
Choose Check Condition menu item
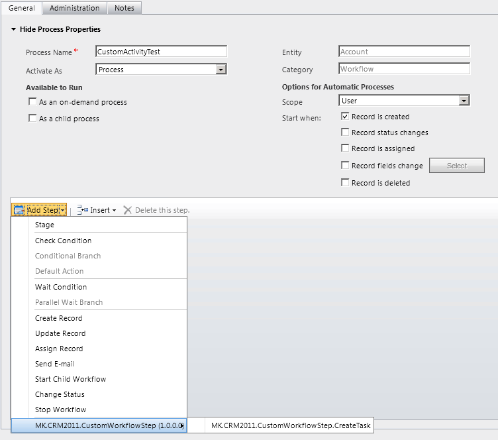point(99,241)
